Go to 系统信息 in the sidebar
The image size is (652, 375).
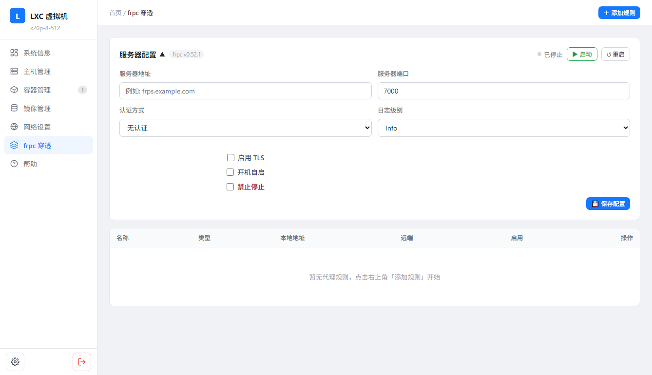coord(48,53)
